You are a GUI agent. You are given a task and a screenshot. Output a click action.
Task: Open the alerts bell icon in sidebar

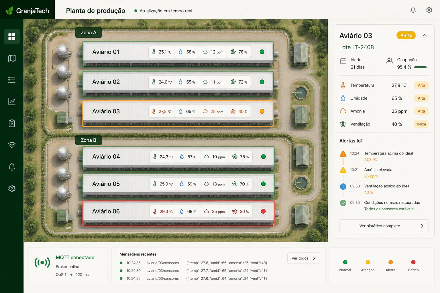point(12,167)
